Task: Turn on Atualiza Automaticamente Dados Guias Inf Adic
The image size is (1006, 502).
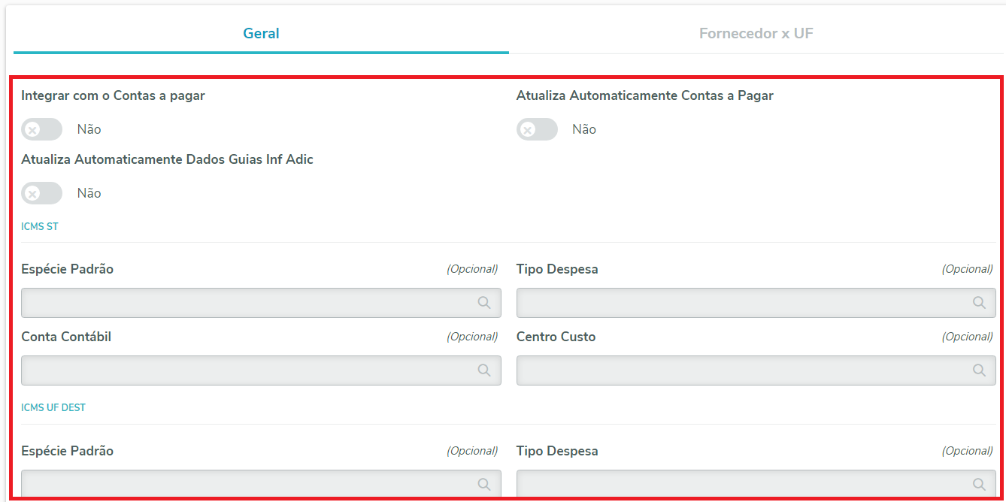Action: [x=42, y=193]
